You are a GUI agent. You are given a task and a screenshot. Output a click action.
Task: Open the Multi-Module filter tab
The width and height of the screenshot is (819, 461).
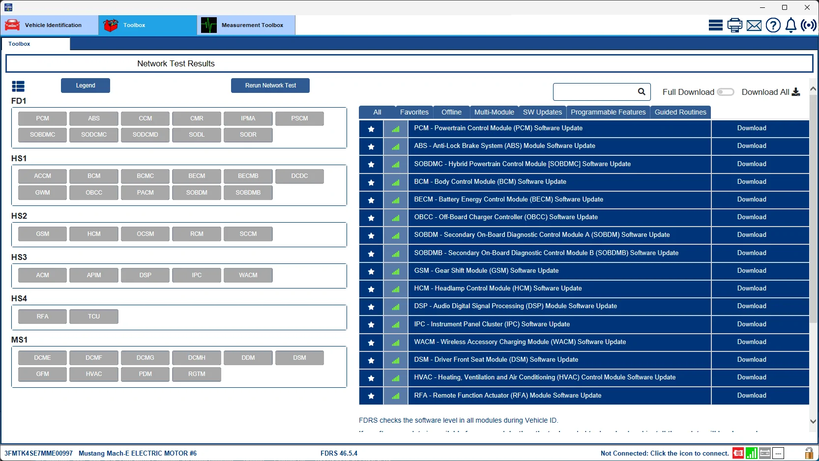pos(494,112)
